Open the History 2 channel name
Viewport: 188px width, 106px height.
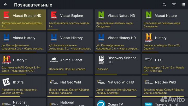[x=20, y=60]
